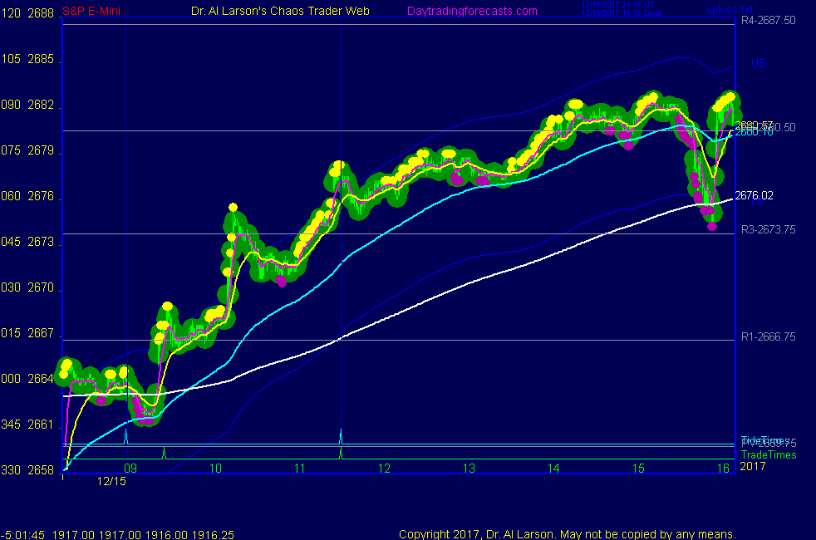Click the 2017 year label
Viewport: 816px width, 540px height.
(753, 466)
